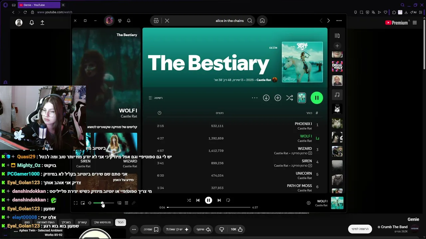Viewport: 426px width, 239px height.
Task: Toggle shuffle in the Spotify player bar
Action: pyautogui.click(x=189, y=200)
